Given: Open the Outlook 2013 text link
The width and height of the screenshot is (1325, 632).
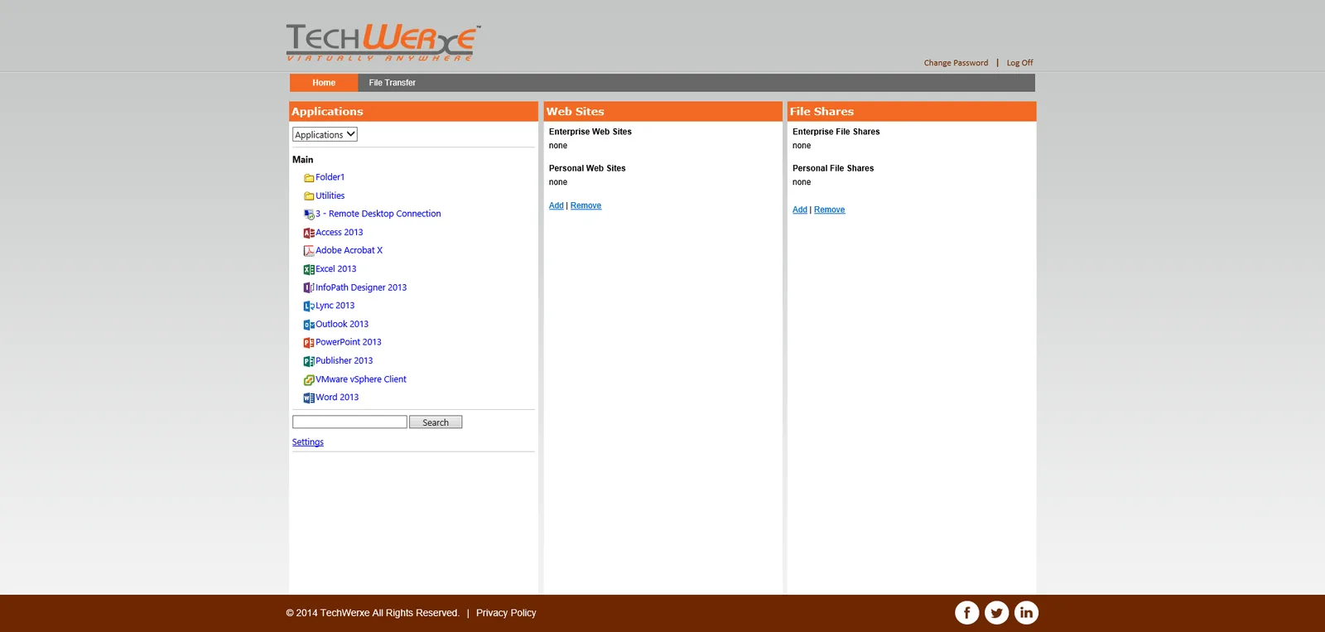Looking at the screenshot, I should [x=342, y=325].
